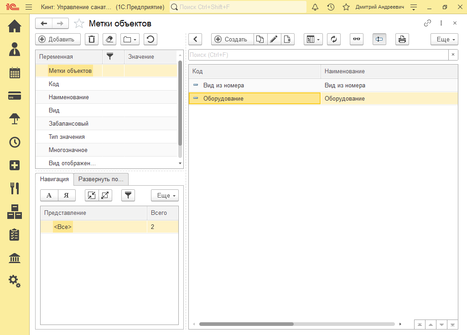The width and height of the screenshot is (467, 335).
Task: Switch to the Развернуть по... tab
Action: (x=101, y=179)
